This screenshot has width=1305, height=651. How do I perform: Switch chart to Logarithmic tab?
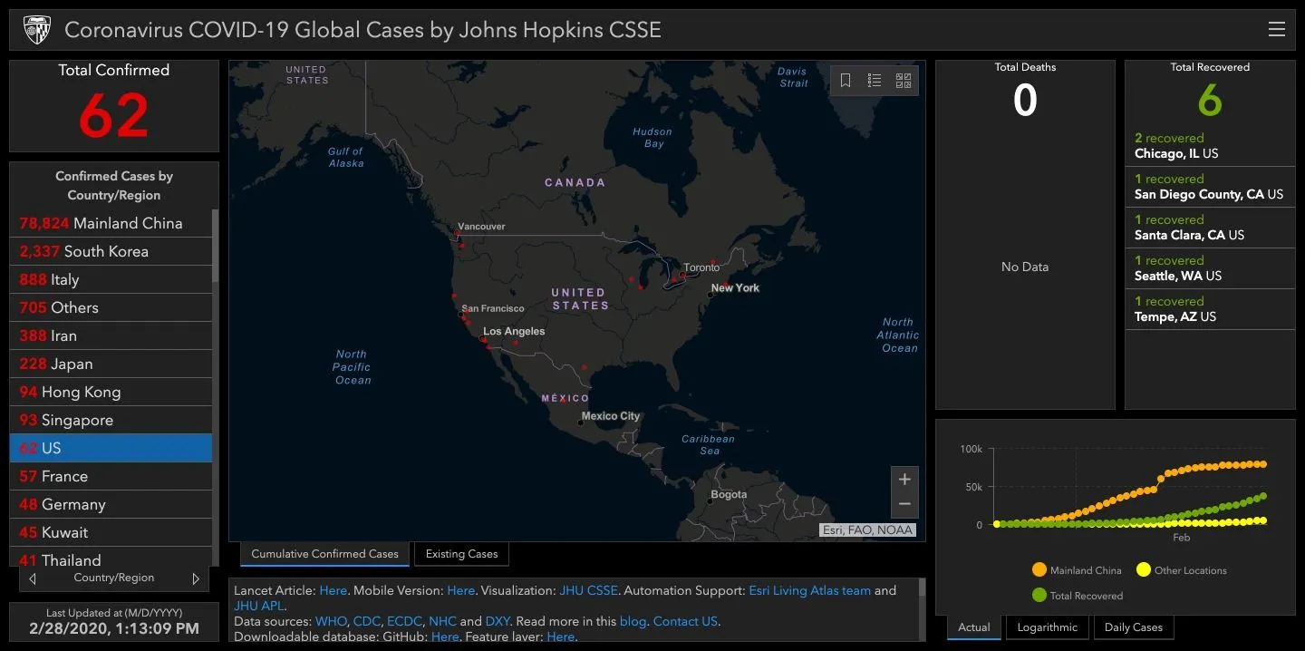click(x=1047, y=627)
